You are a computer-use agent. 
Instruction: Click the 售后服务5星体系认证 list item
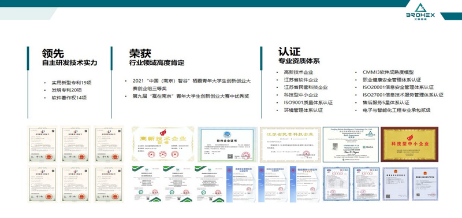(x=386, y=103)
